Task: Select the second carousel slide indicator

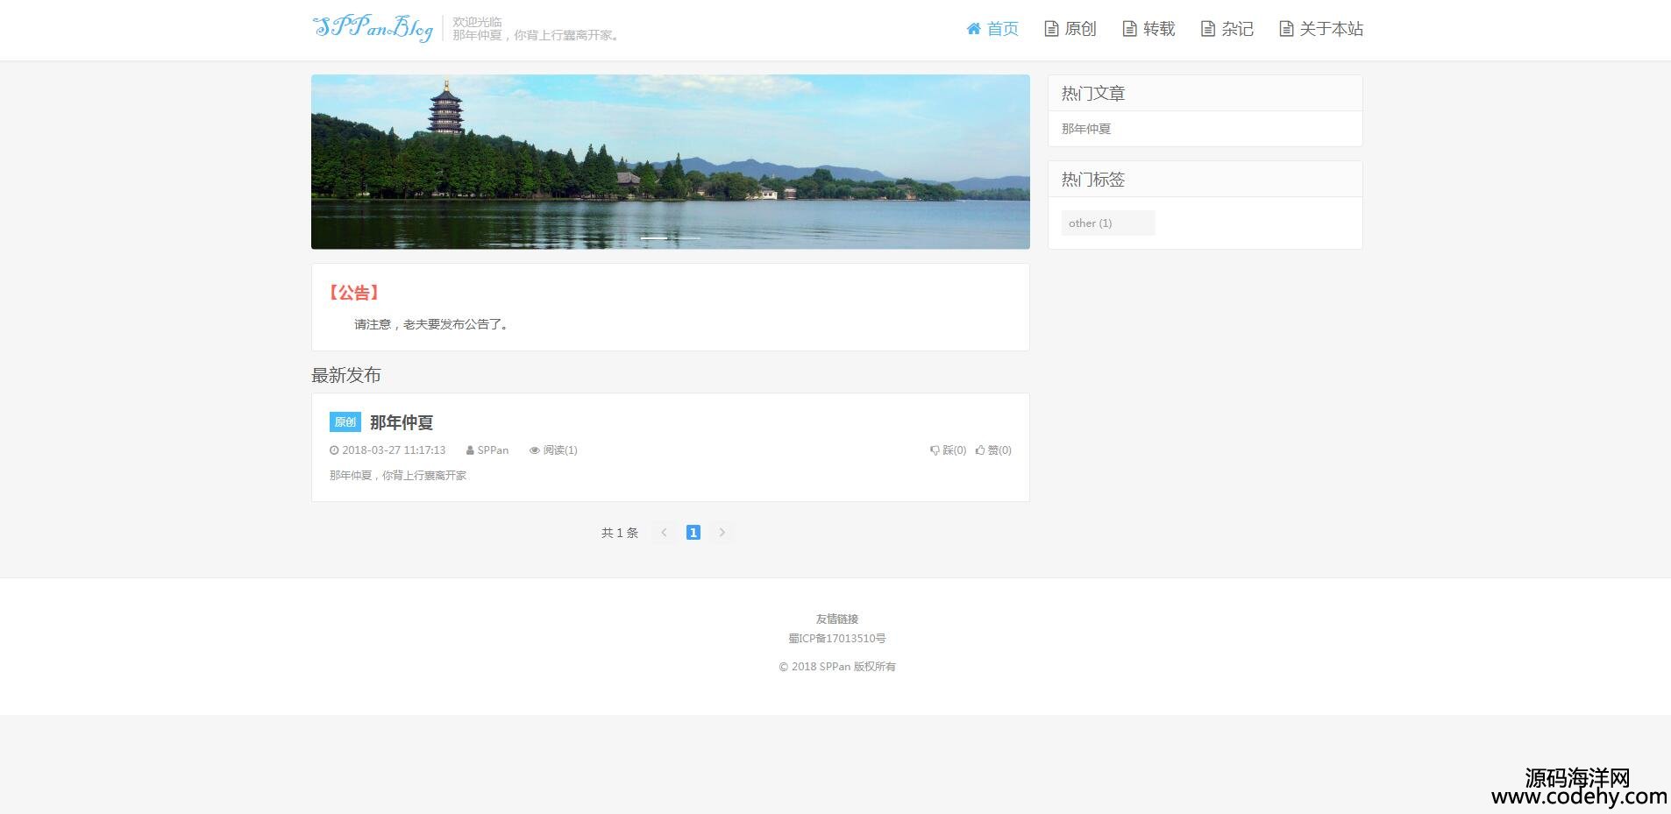Action: (x=687, y=238)
